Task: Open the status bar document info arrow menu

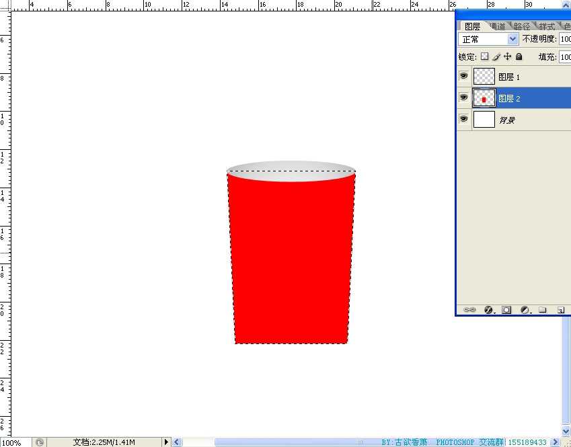Action: [x=167, y=442]
